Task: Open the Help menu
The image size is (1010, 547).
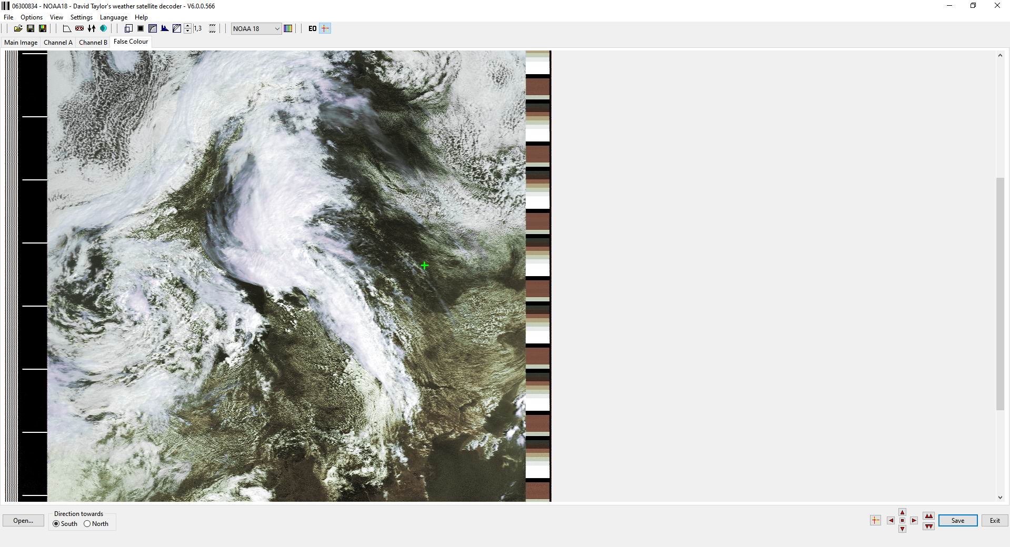Action: point(141,17)
